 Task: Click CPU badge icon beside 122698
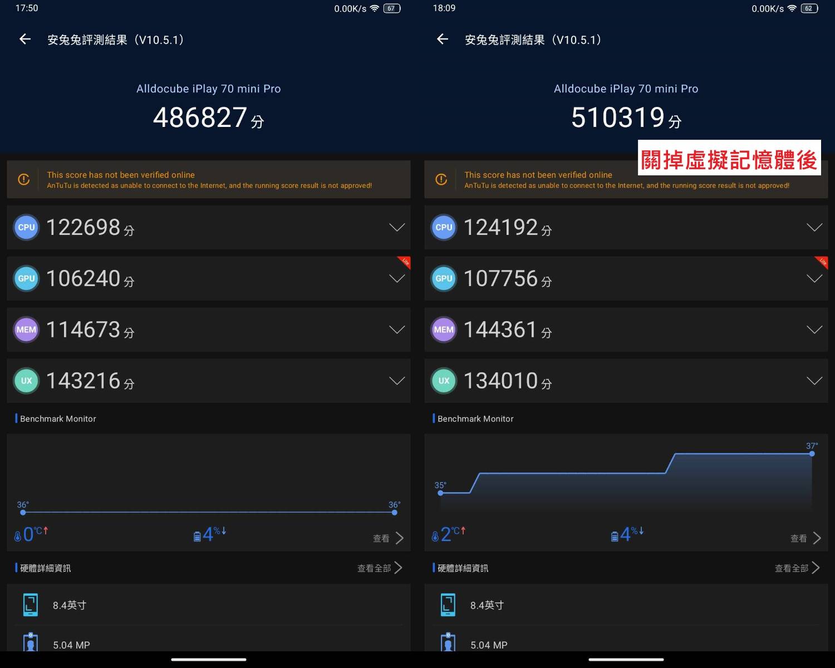click(26, 227)
